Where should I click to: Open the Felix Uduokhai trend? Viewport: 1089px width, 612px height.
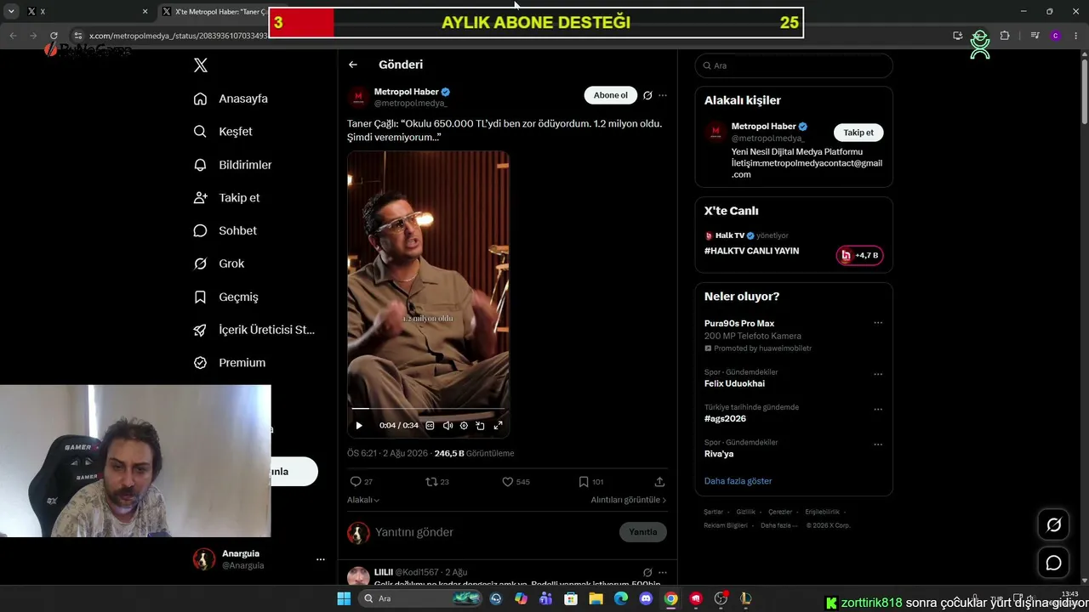(734, 383)
